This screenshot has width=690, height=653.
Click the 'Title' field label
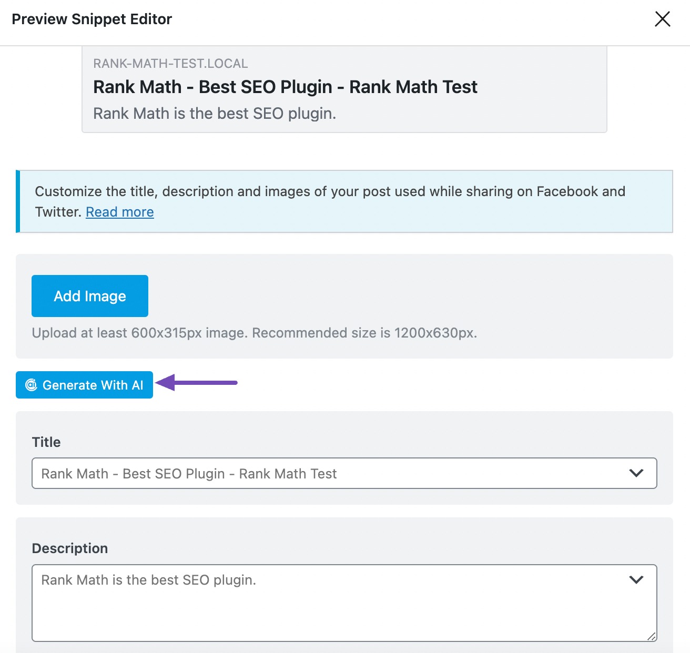pyautogui.click(x=46, y=442)
